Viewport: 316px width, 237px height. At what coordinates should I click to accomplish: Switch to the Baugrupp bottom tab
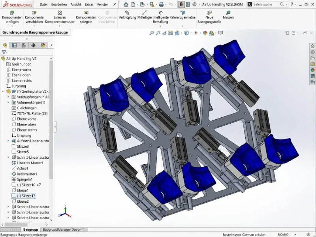click(31, 229)
